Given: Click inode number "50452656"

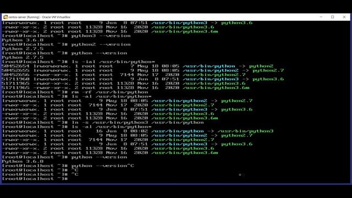Looking at the screenshot, I should point(15,75).
